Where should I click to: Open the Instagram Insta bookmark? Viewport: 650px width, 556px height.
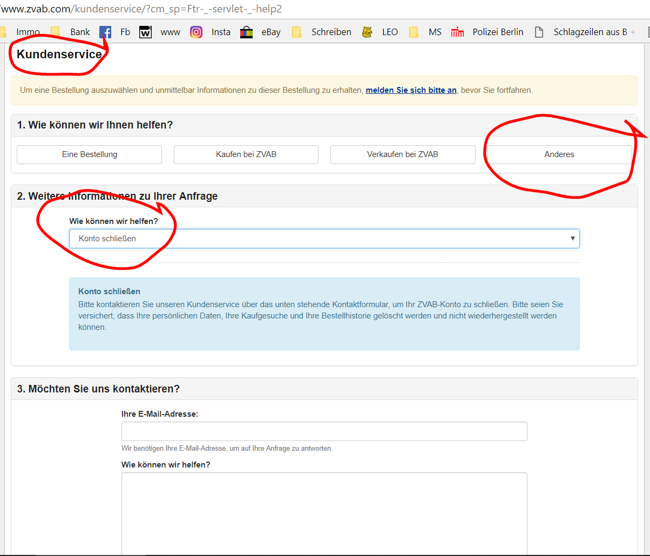[x=211, y=32]
